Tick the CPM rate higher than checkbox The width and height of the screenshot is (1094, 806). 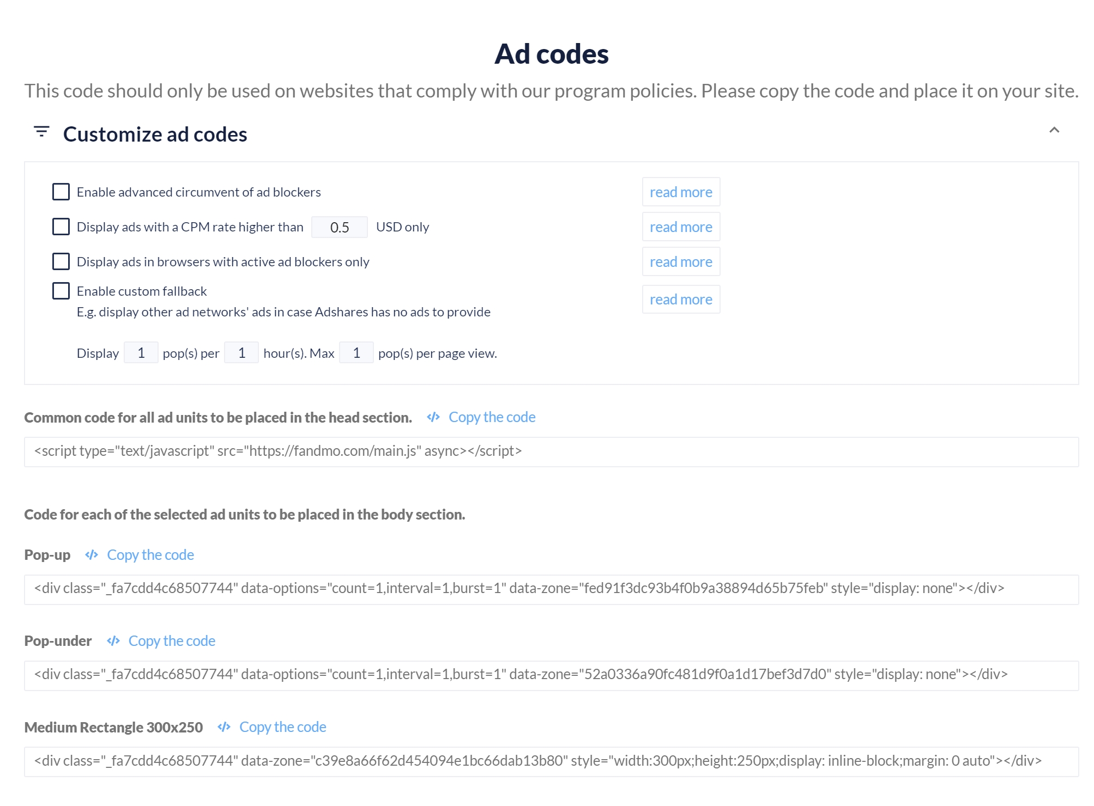(x=61, y=227)
